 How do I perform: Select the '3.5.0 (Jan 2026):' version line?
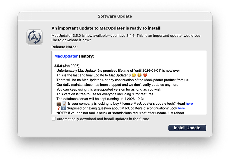click(x=67, y=66)
